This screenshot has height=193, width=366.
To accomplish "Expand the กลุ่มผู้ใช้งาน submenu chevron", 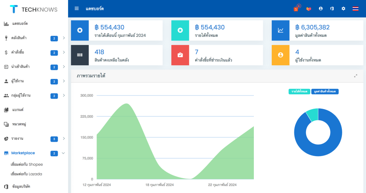I will pyautogui.click(x=64, y=96).
